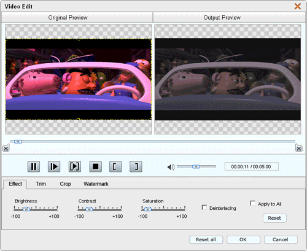
Task: Click -100 under the Saturation slider
Action: pos(142,216)
